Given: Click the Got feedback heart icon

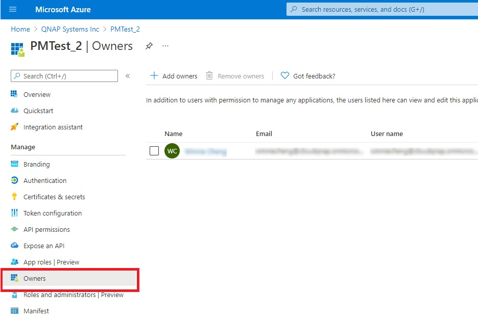Looking at the screenshot, I should [285, 76].
